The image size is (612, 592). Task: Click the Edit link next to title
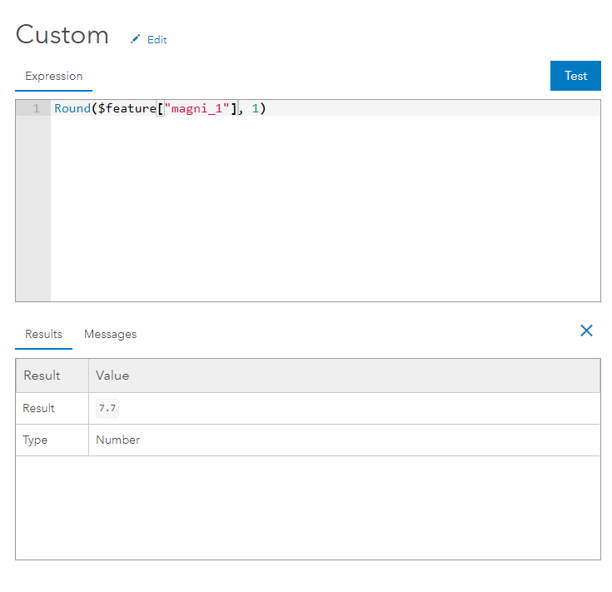pyautogui.click(x=157, y=40)
